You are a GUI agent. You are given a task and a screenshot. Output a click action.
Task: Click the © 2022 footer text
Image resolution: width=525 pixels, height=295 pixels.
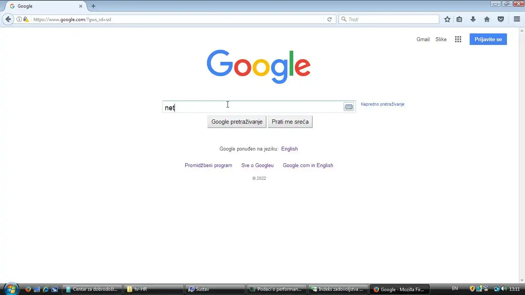[259, 178]
